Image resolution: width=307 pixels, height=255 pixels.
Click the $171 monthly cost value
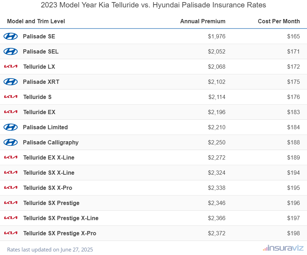(294, 51)
